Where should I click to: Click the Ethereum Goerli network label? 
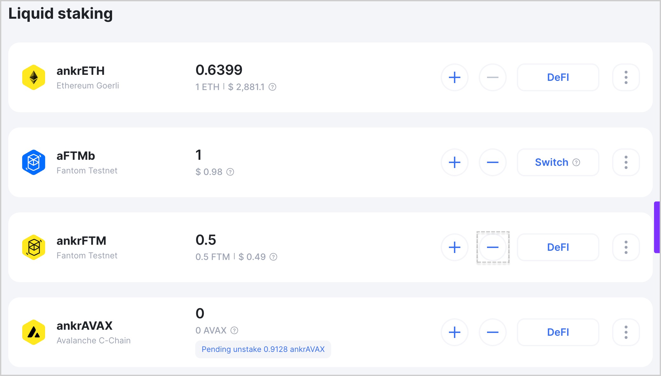tap(88, 86)
